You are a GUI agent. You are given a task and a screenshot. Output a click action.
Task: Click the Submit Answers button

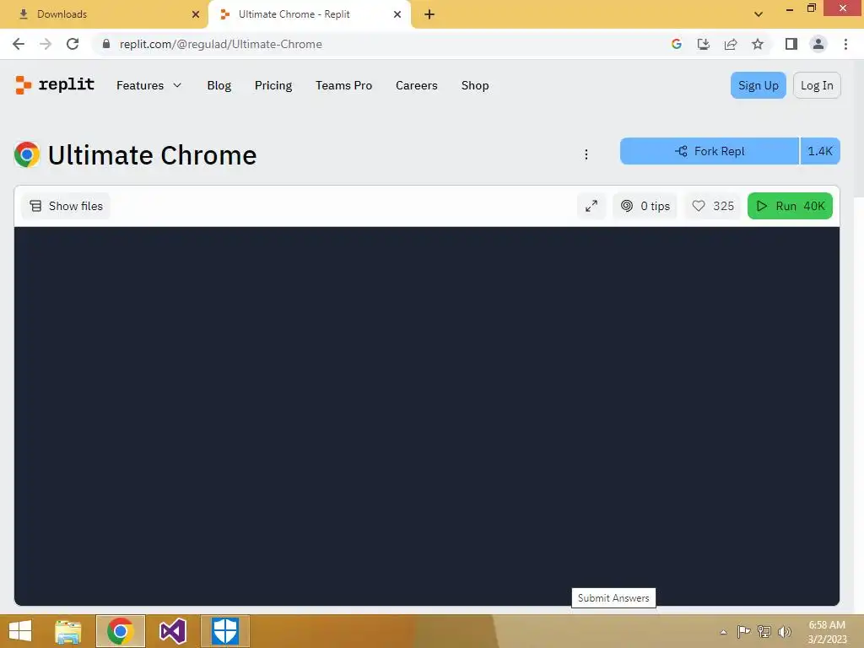click(613, 598)
